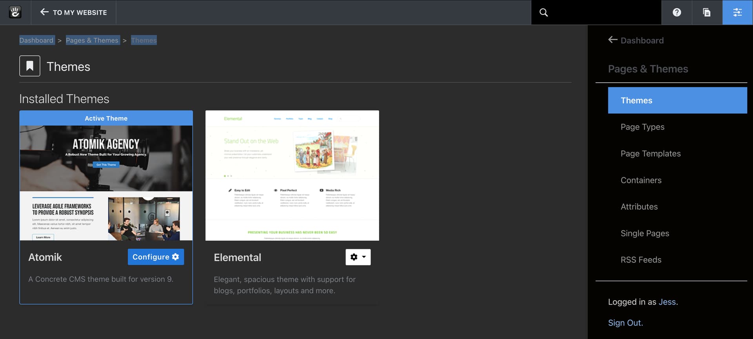Click the Elemental theme name
The image size is (753, 339).
point(237,257)
